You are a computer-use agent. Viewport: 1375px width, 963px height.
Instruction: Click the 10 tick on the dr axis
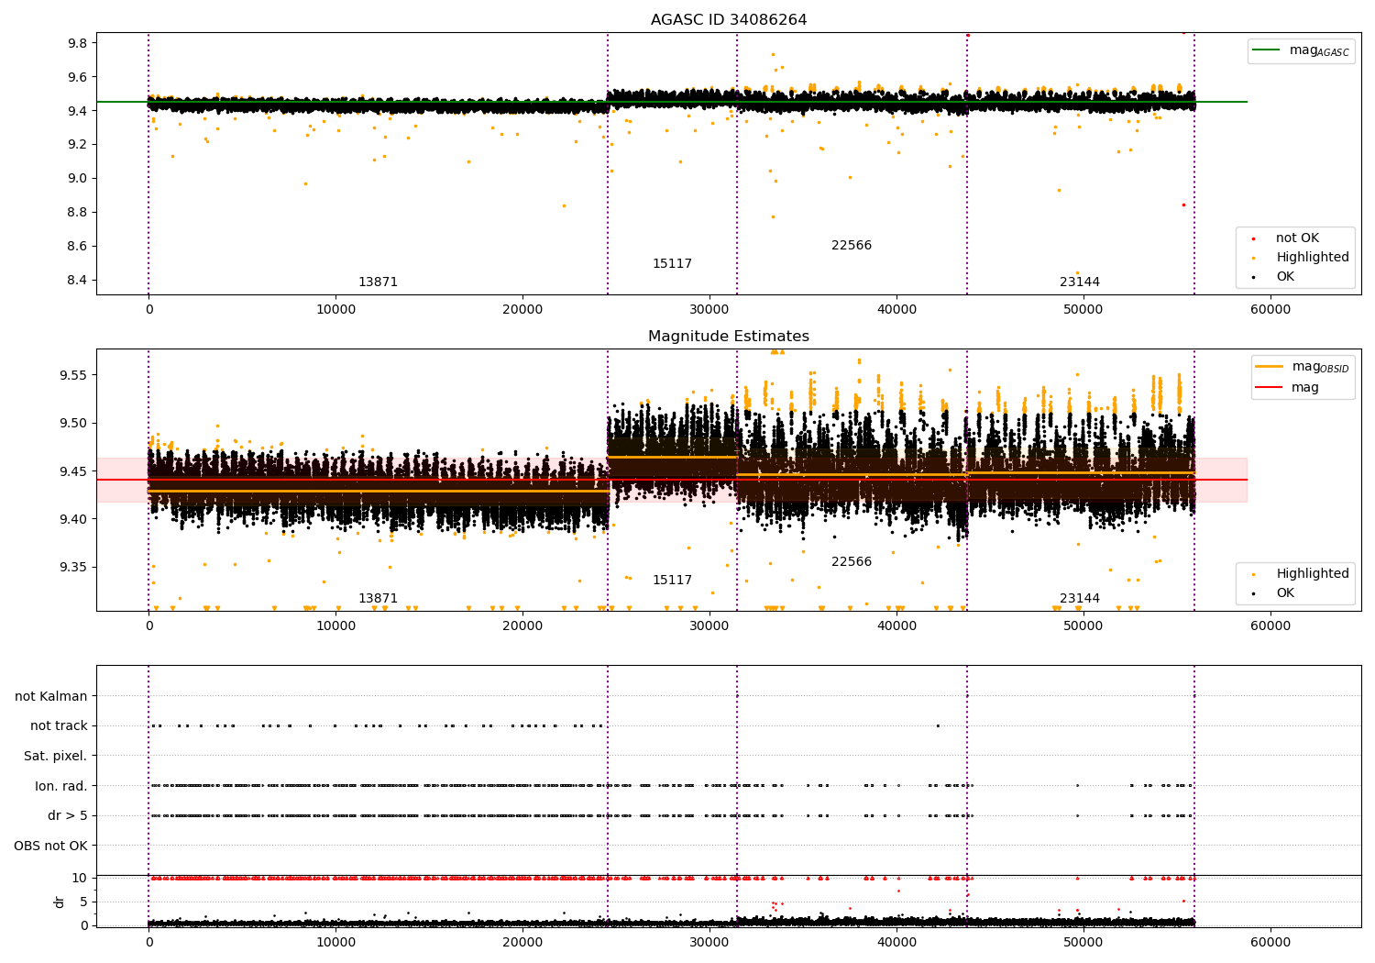tap(80, 878)
